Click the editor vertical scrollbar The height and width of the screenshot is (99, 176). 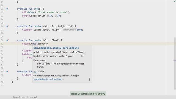click(x=175, y=64)
